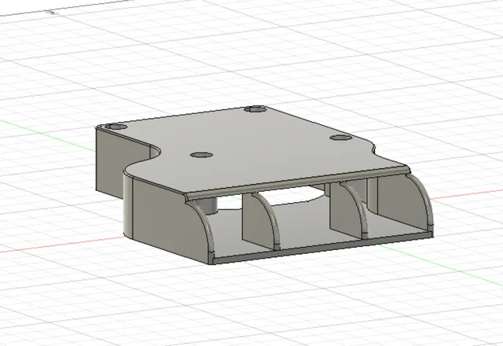
Task: Pick the rounded front edge of the top plate
Action: point(297,183)
